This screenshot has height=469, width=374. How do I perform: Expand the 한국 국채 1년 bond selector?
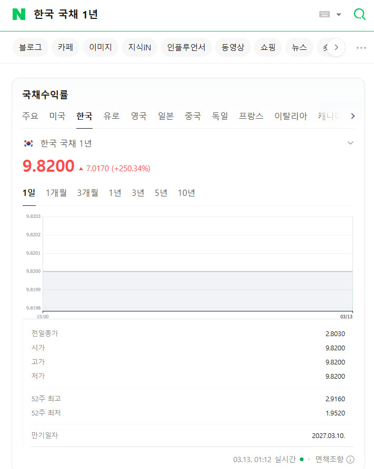pyautogui.click(x=351, y=143)
